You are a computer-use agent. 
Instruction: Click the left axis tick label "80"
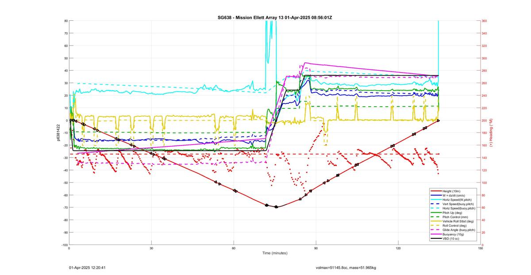click(x=65, y=21)
